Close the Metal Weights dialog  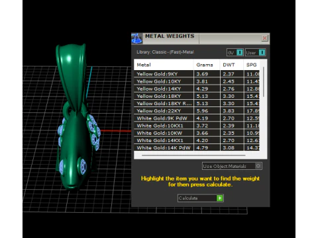(264, 38)
